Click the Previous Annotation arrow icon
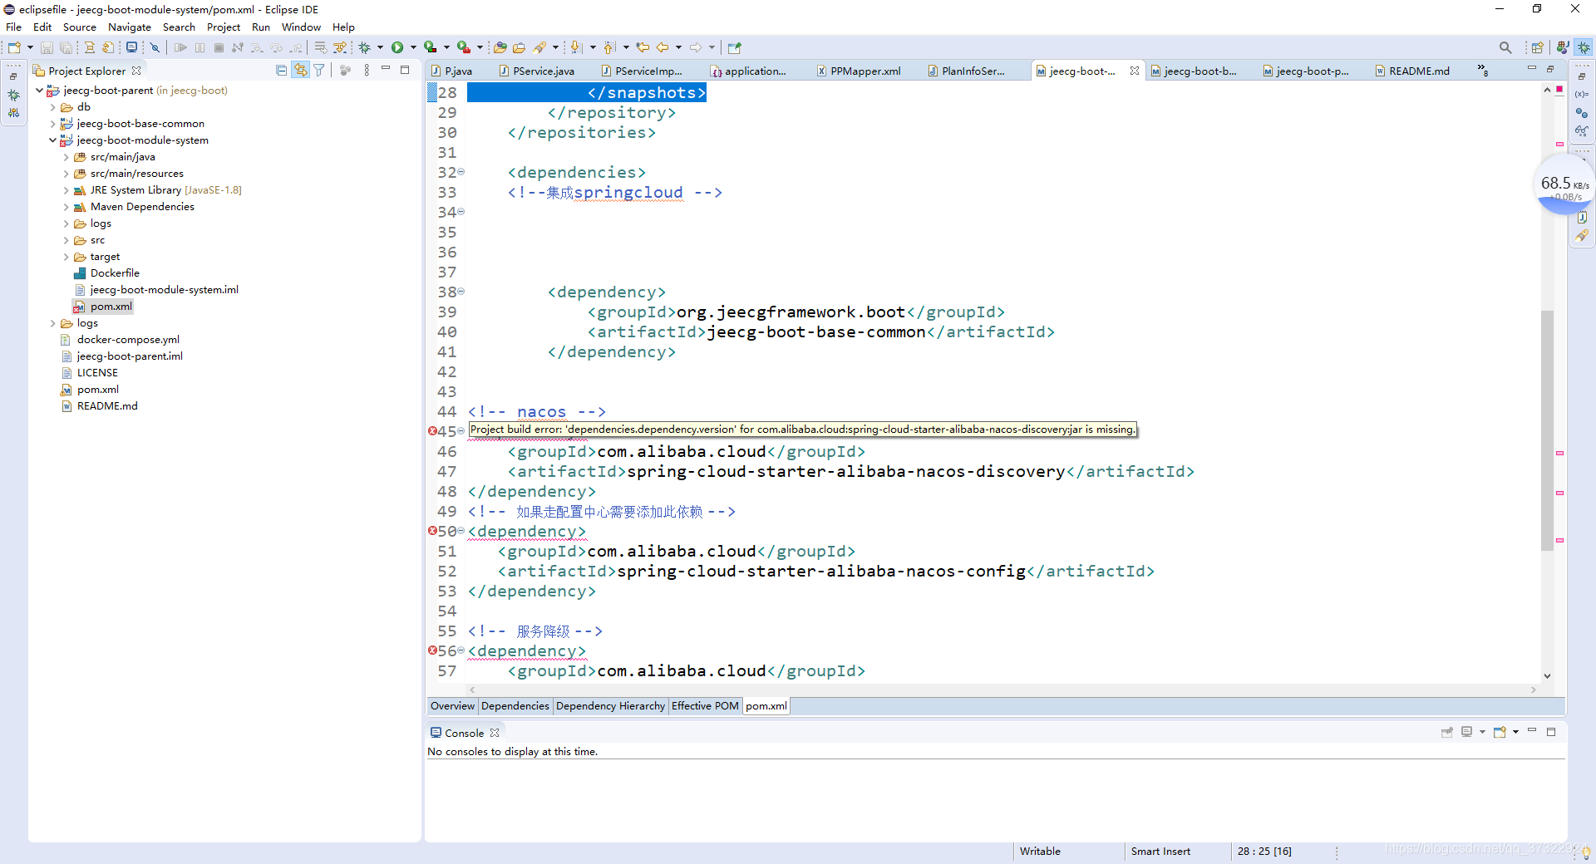The width and height of the screenshot is (1596, 864). coord(609,47)
